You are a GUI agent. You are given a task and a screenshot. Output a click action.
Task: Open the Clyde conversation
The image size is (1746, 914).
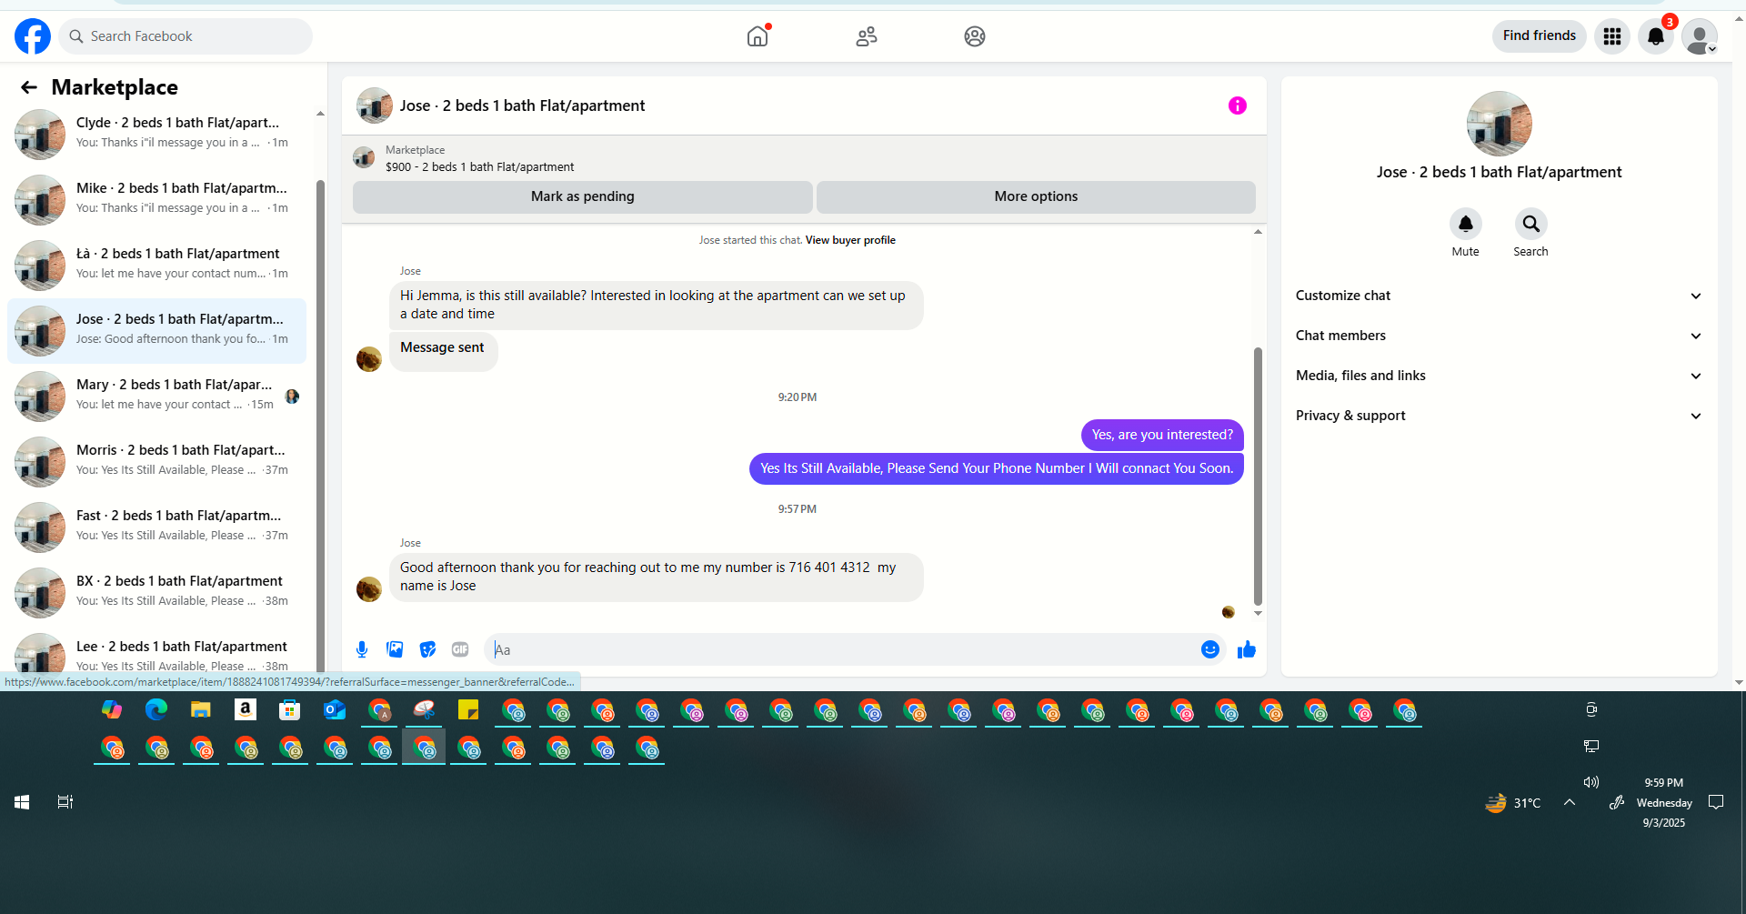tap(156, 134)
